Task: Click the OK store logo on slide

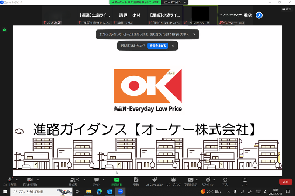Action: [x=148, y=86]
